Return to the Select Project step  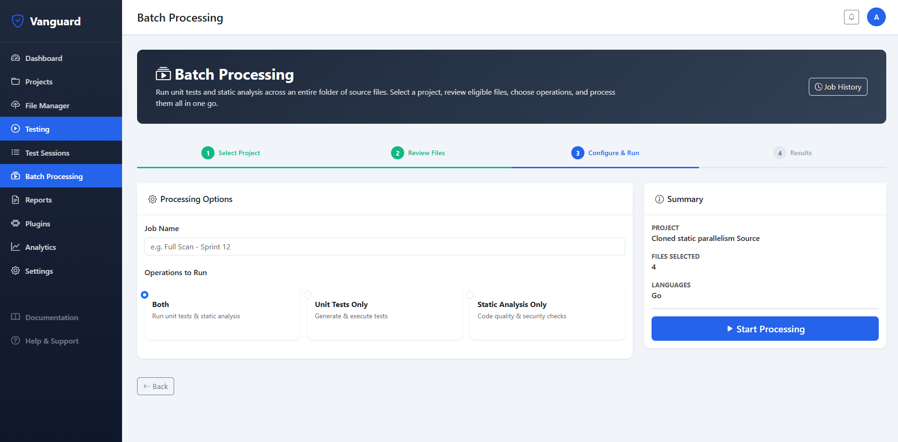(230, 153)
